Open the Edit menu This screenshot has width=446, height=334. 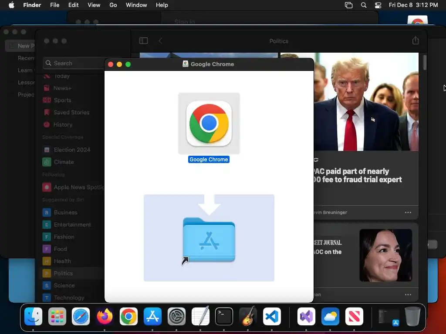pos(73,5)
